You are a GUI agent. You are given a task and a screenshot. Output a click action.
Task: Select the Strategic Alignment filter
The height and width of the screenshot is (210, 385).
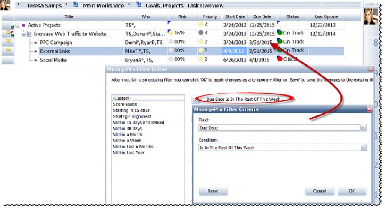[x=132, y=116]
